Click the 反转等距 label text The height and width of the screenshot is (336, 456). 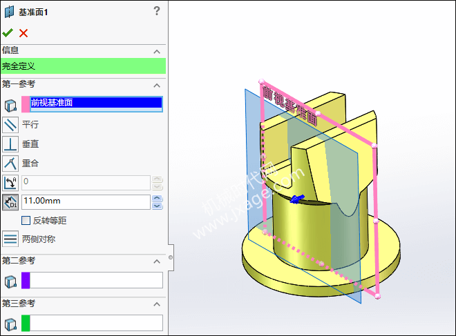pyautogui.click(x=50, y=221)
